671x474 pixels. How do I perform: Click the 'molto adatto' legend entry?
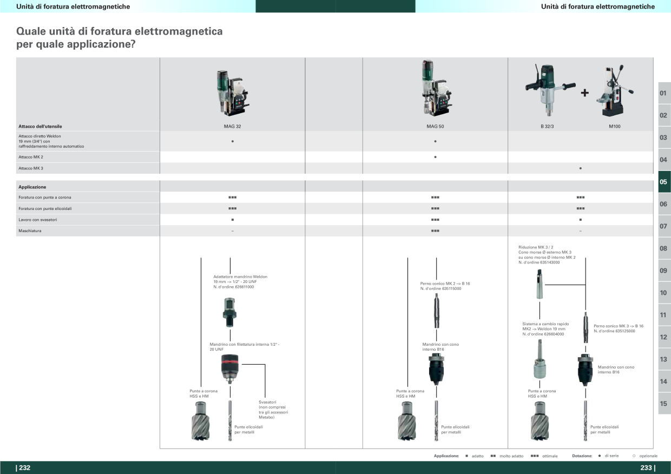coord(507,456)
